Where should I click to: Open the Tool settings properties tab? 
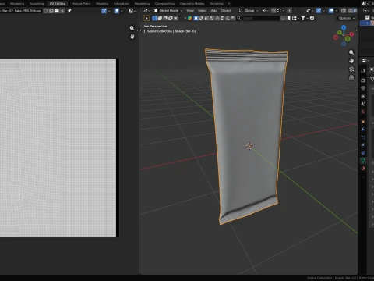point(363,70)
